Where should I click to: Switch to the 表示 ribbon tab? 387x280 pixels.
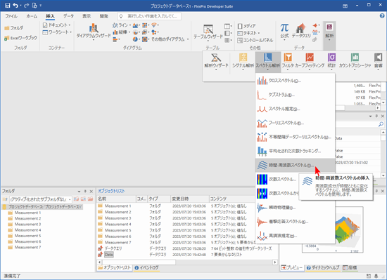coord(87,16)
